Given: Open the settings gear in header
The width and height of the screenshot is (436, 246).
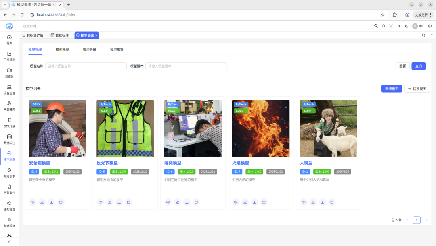Looking at the screenshot, I should (430, 26).
